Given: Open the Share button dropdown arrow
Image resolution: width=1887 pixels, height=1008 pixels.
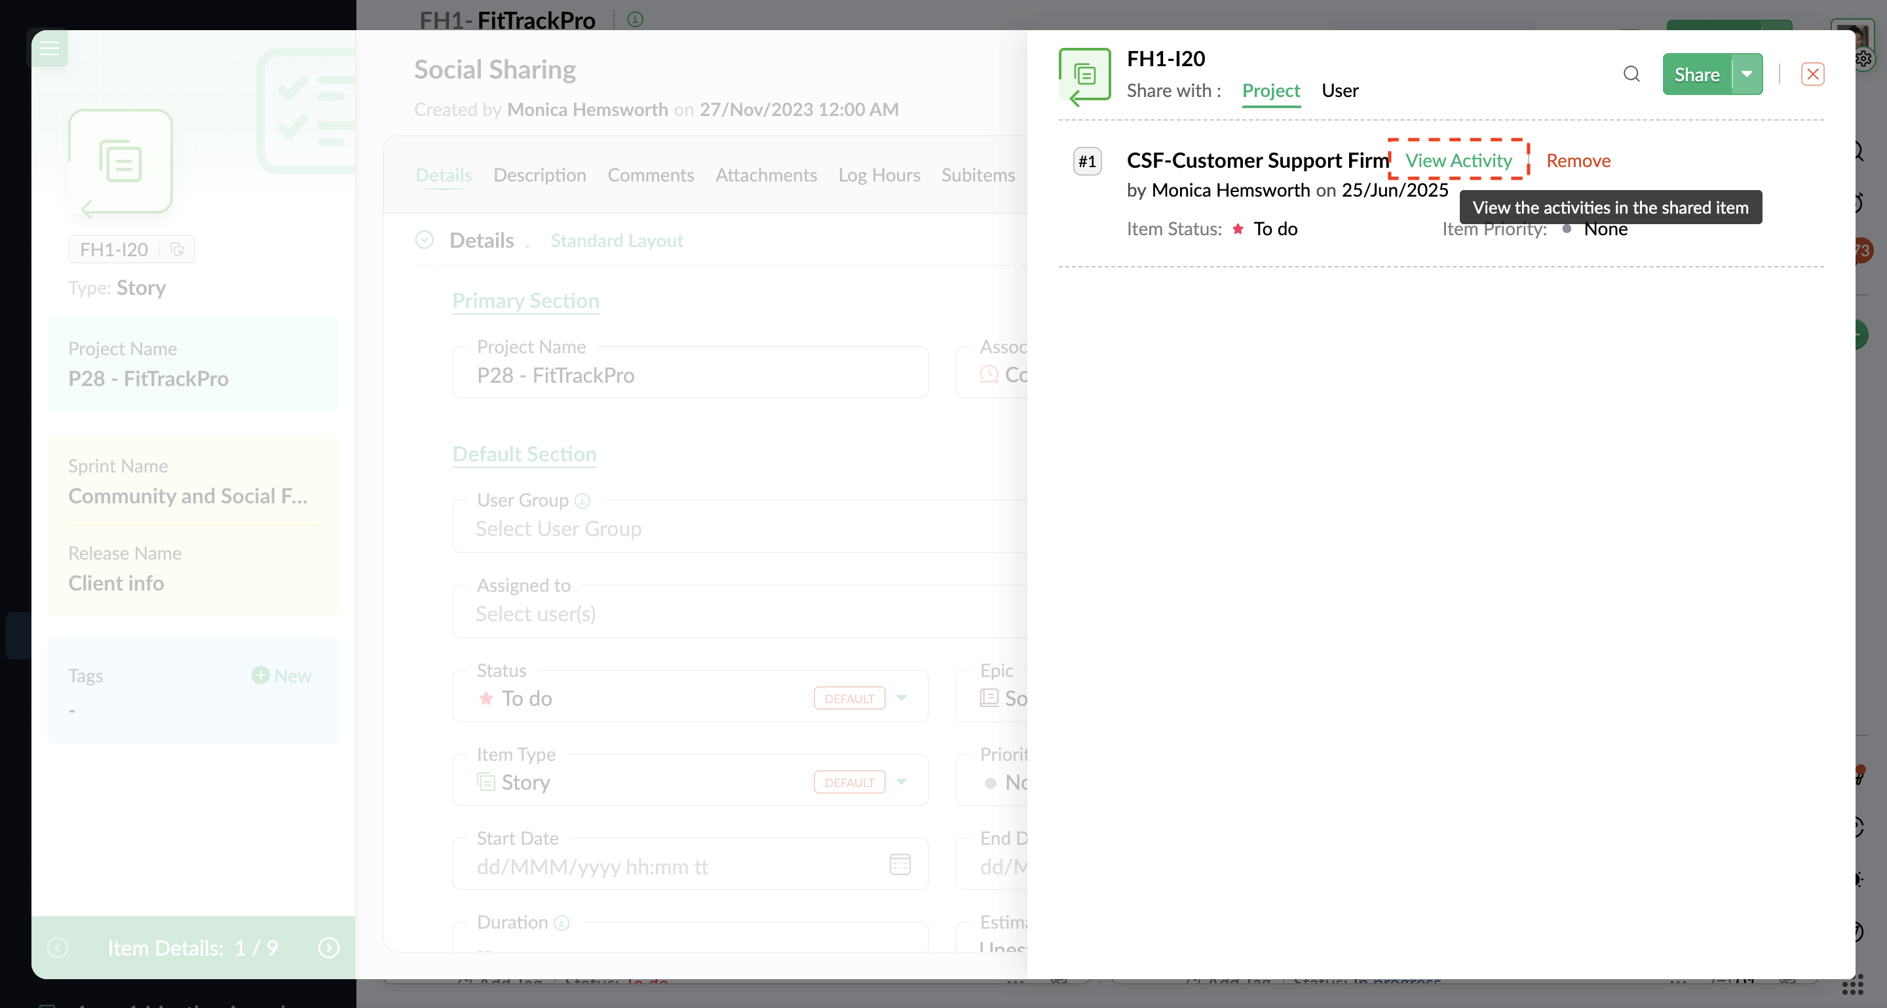Looking at the screenshot, I should 1747,74.
